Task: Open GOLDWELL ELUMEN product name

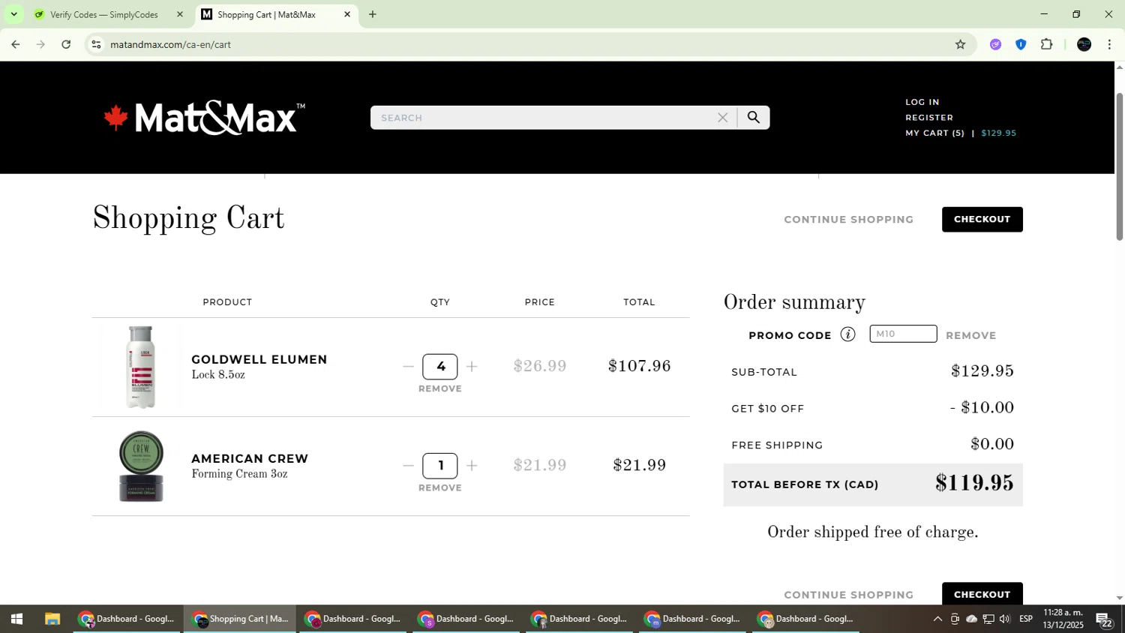Action: pyautogui.click(x=259, y=359)
